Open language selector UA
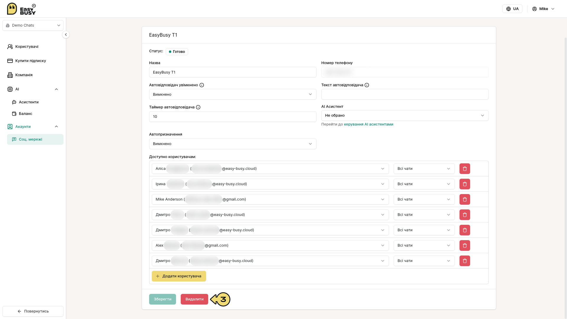This screenshot has height=319, width=567. (512, 9)
